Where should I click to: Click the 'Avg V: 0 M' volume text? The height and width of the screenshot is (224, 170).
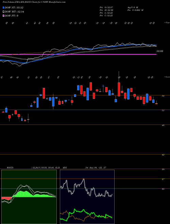(132, 7)
